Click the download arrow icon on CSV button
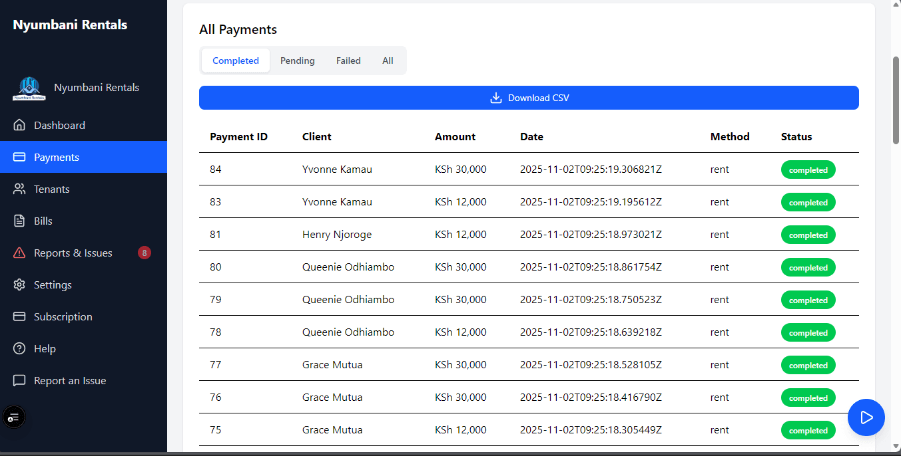The width and height of the screenshot is (901, 456). [x=495, y=97]
